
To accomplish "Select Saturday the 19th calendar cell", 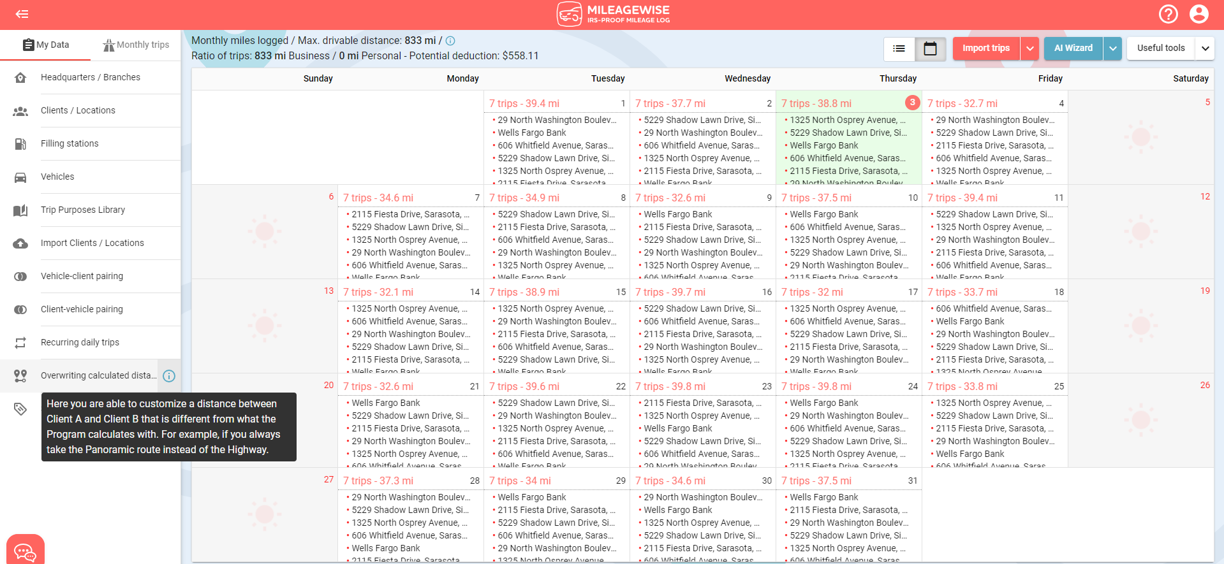I will (x=1141, y=326).
